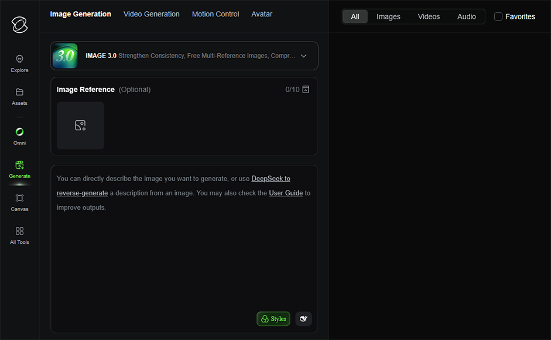The height and width of the screenshot is (340, 551).
Task: Switch to the Video Generation tab
Action: (x=152, y=14)
